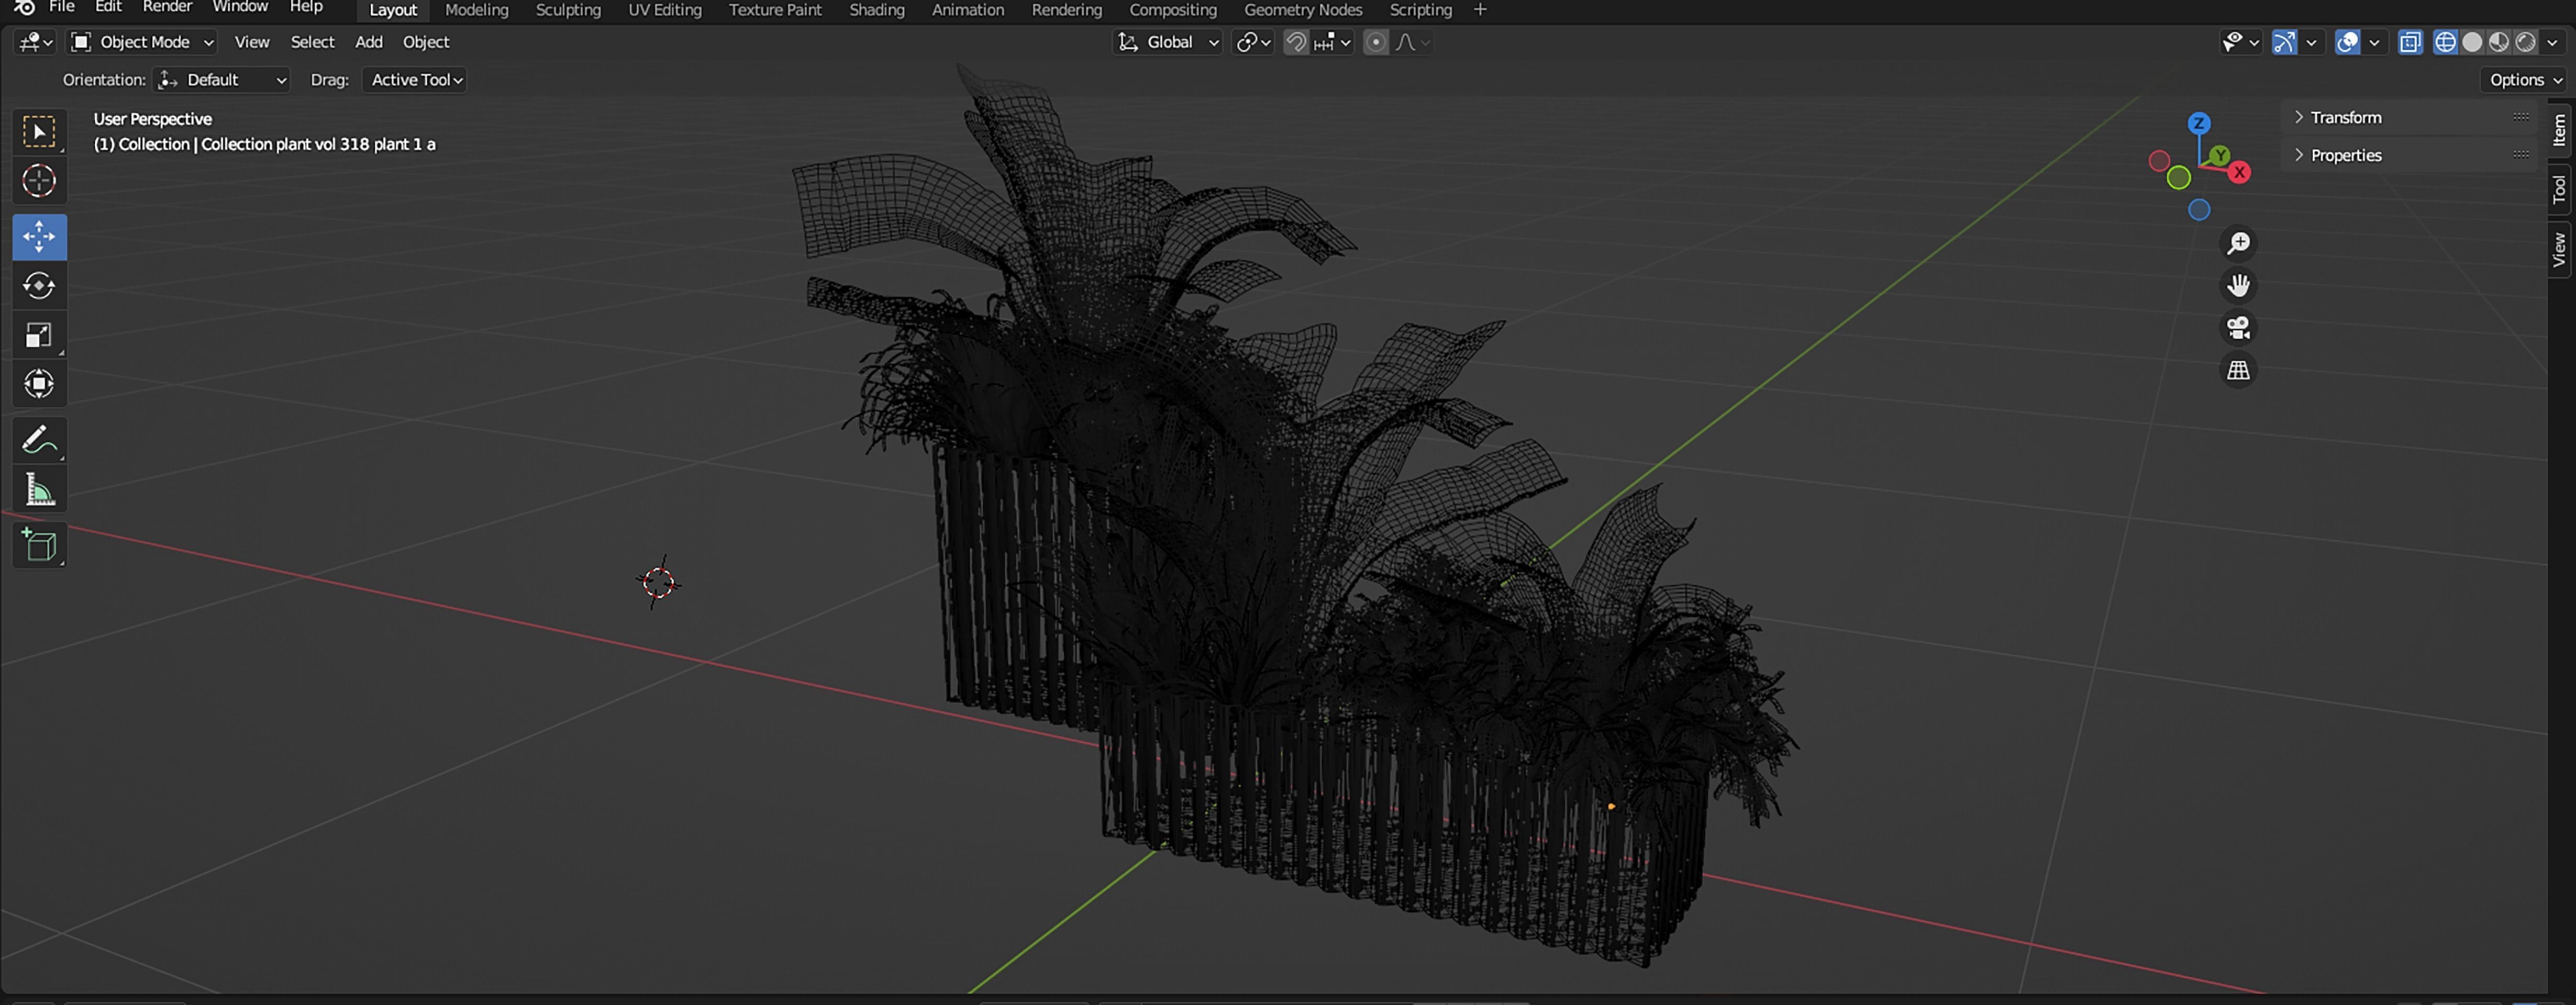Click the proportional editing falloff curve icon
Viewport: 2576px width, 1005px height.
1412,42
